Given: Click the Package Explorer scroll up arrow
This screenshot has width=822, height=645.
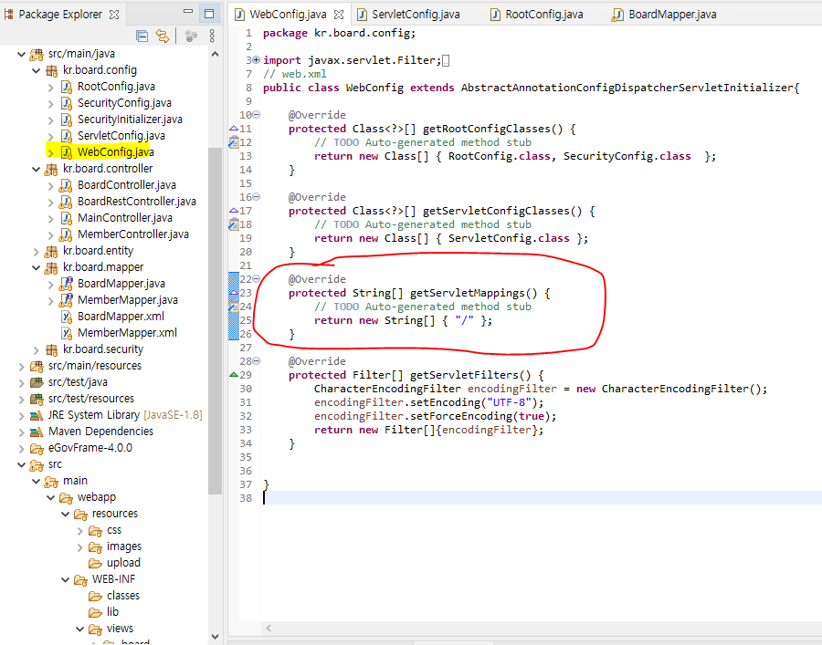Looking at the screenshot, I should [215, 54].
